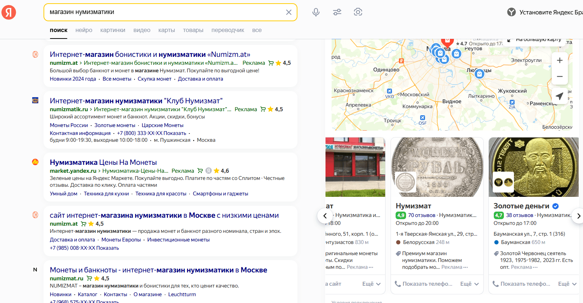Follow the Золотые монеты sitelink

pyautogui.click(x=115, y=125)
